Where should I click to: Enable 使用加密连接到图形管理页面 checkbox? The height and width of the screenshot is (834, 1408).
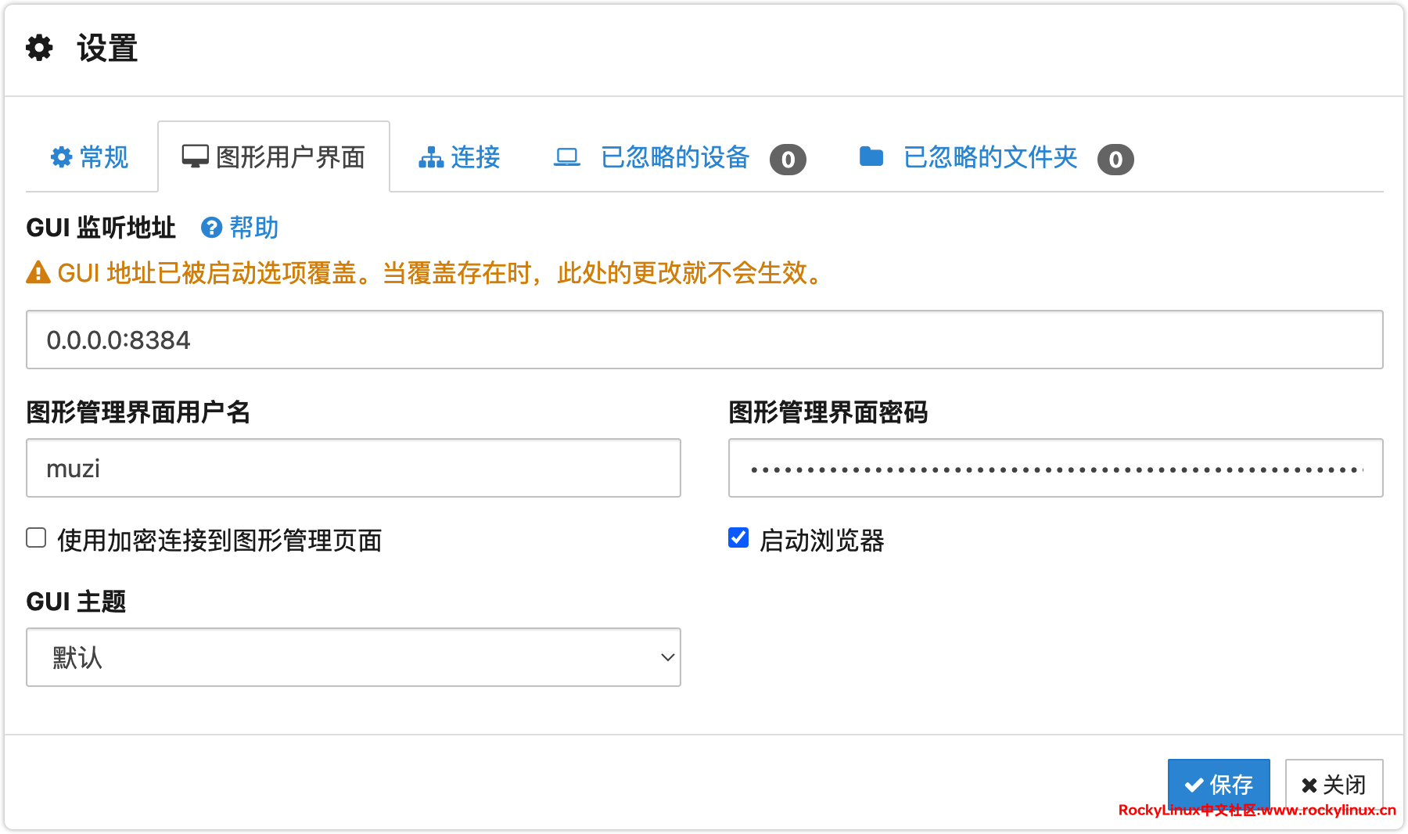click(36, 537)
